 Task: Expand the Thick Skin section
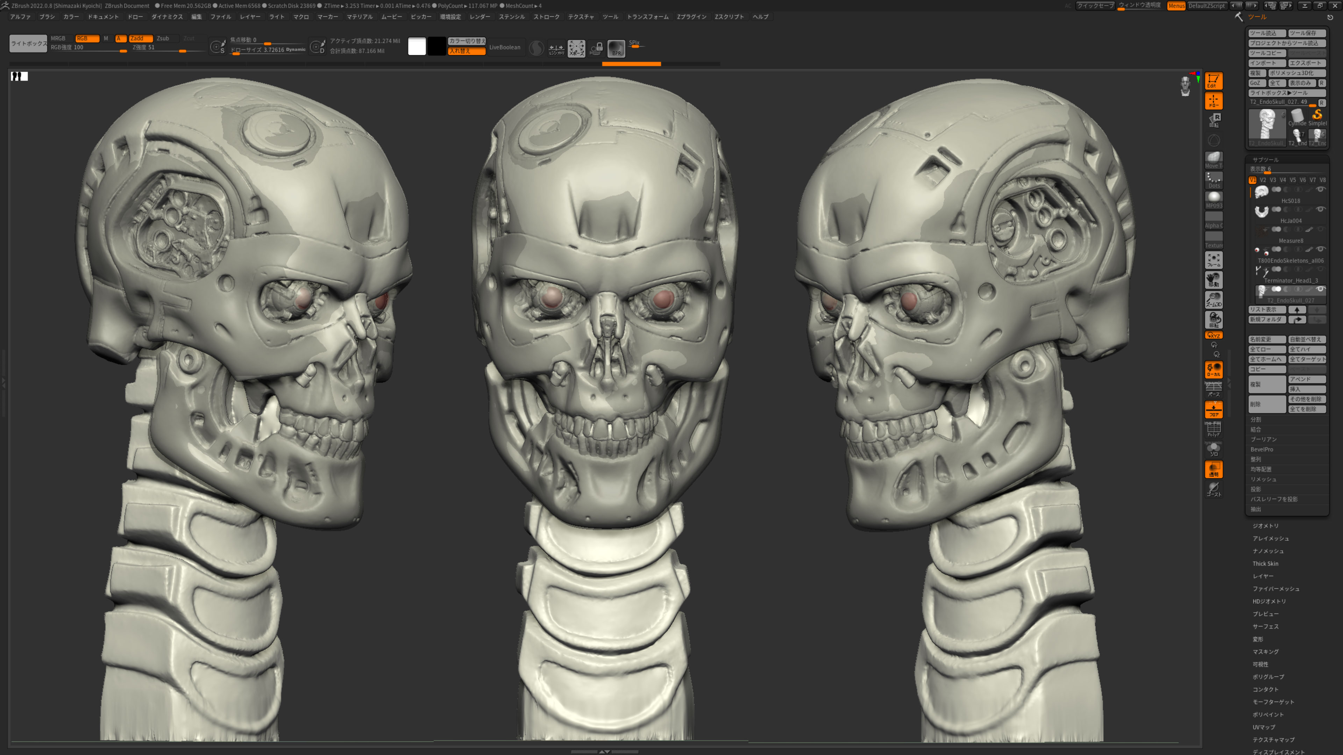(1265, 563)
